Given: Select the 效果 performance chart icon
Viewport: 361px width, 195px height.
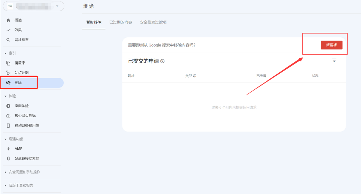Looking at the screenshot, I should click(8, 30).
